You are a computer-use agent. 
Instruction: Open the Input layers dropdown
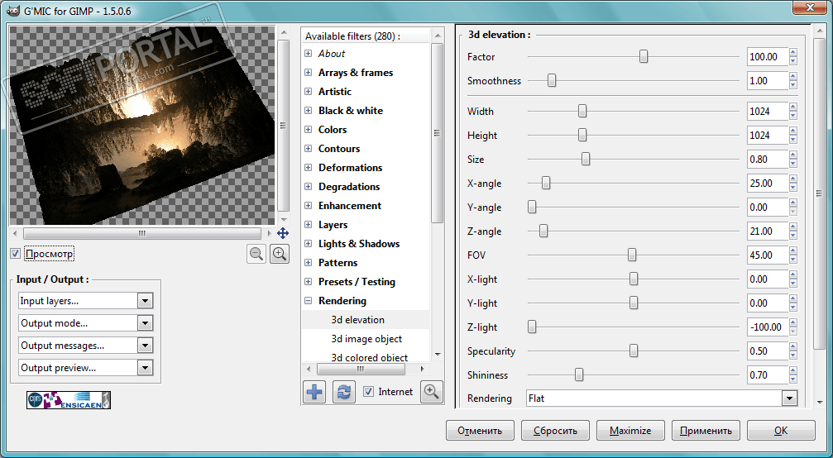pyautogui.click(x=85, y=301)
